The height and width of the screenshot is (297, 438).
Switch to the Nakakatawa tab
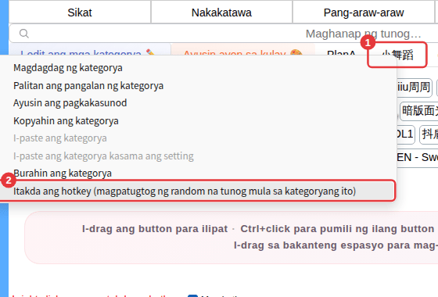click(221, 13)
